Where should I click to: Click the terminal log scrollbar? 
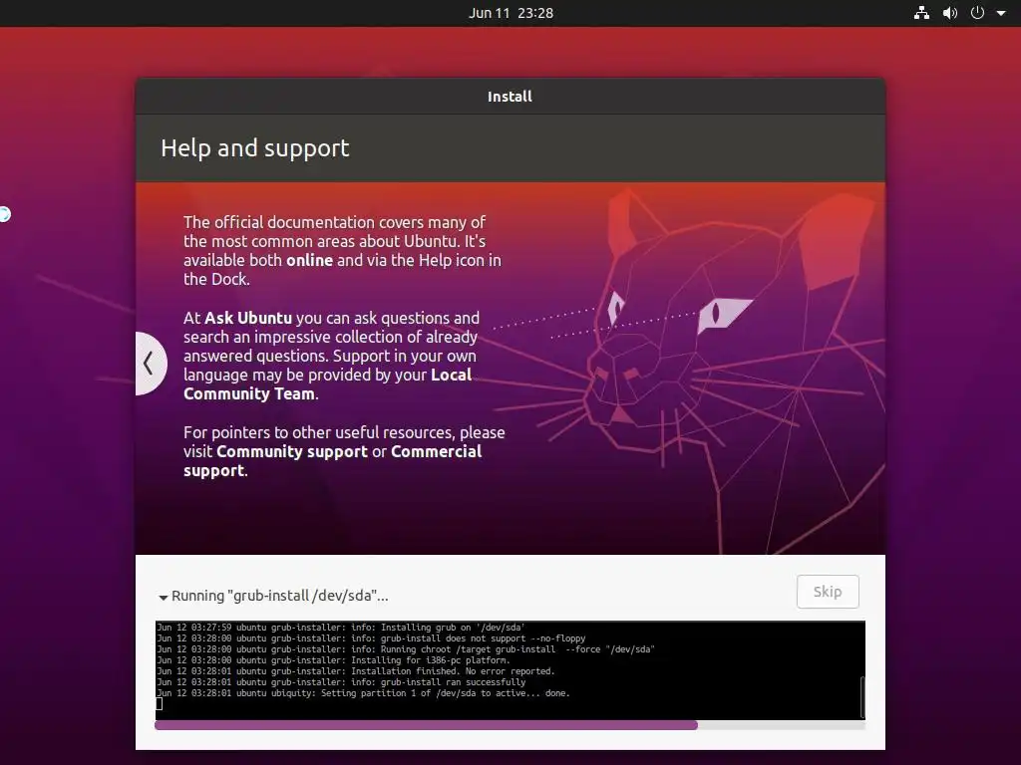[862, 696]
